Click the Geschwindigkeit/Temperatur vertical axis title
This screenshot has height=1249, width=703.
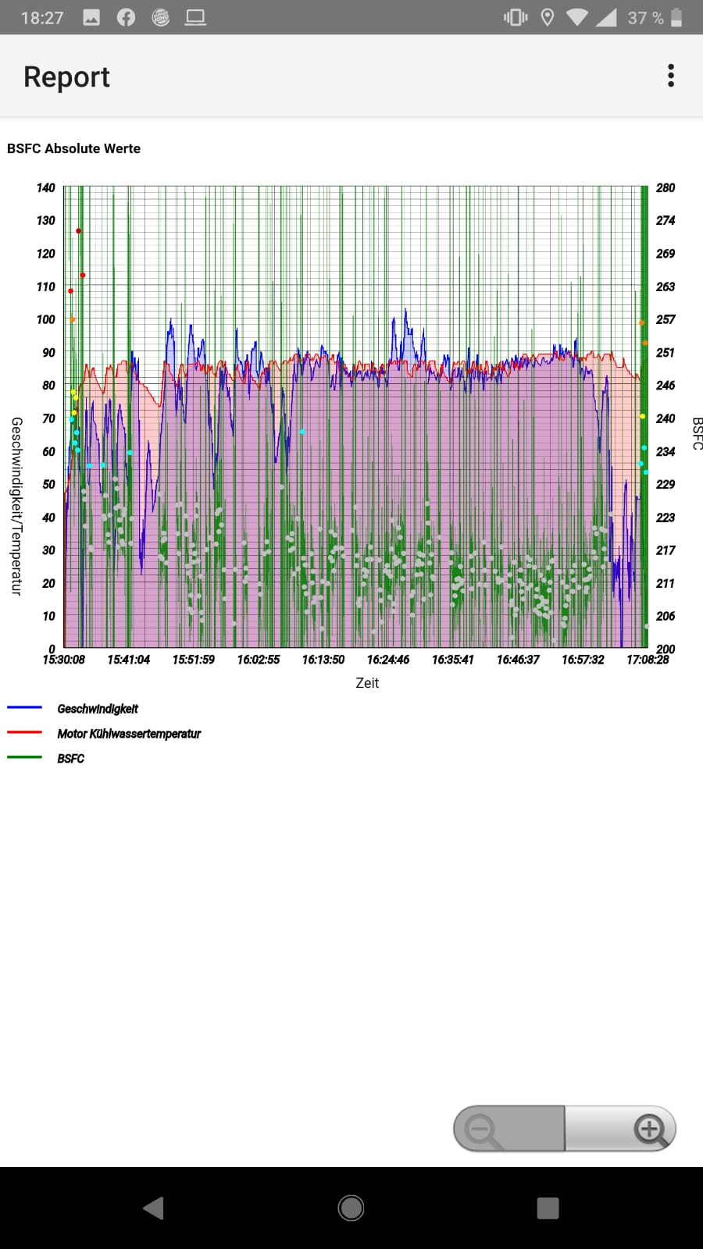(16, 506)
